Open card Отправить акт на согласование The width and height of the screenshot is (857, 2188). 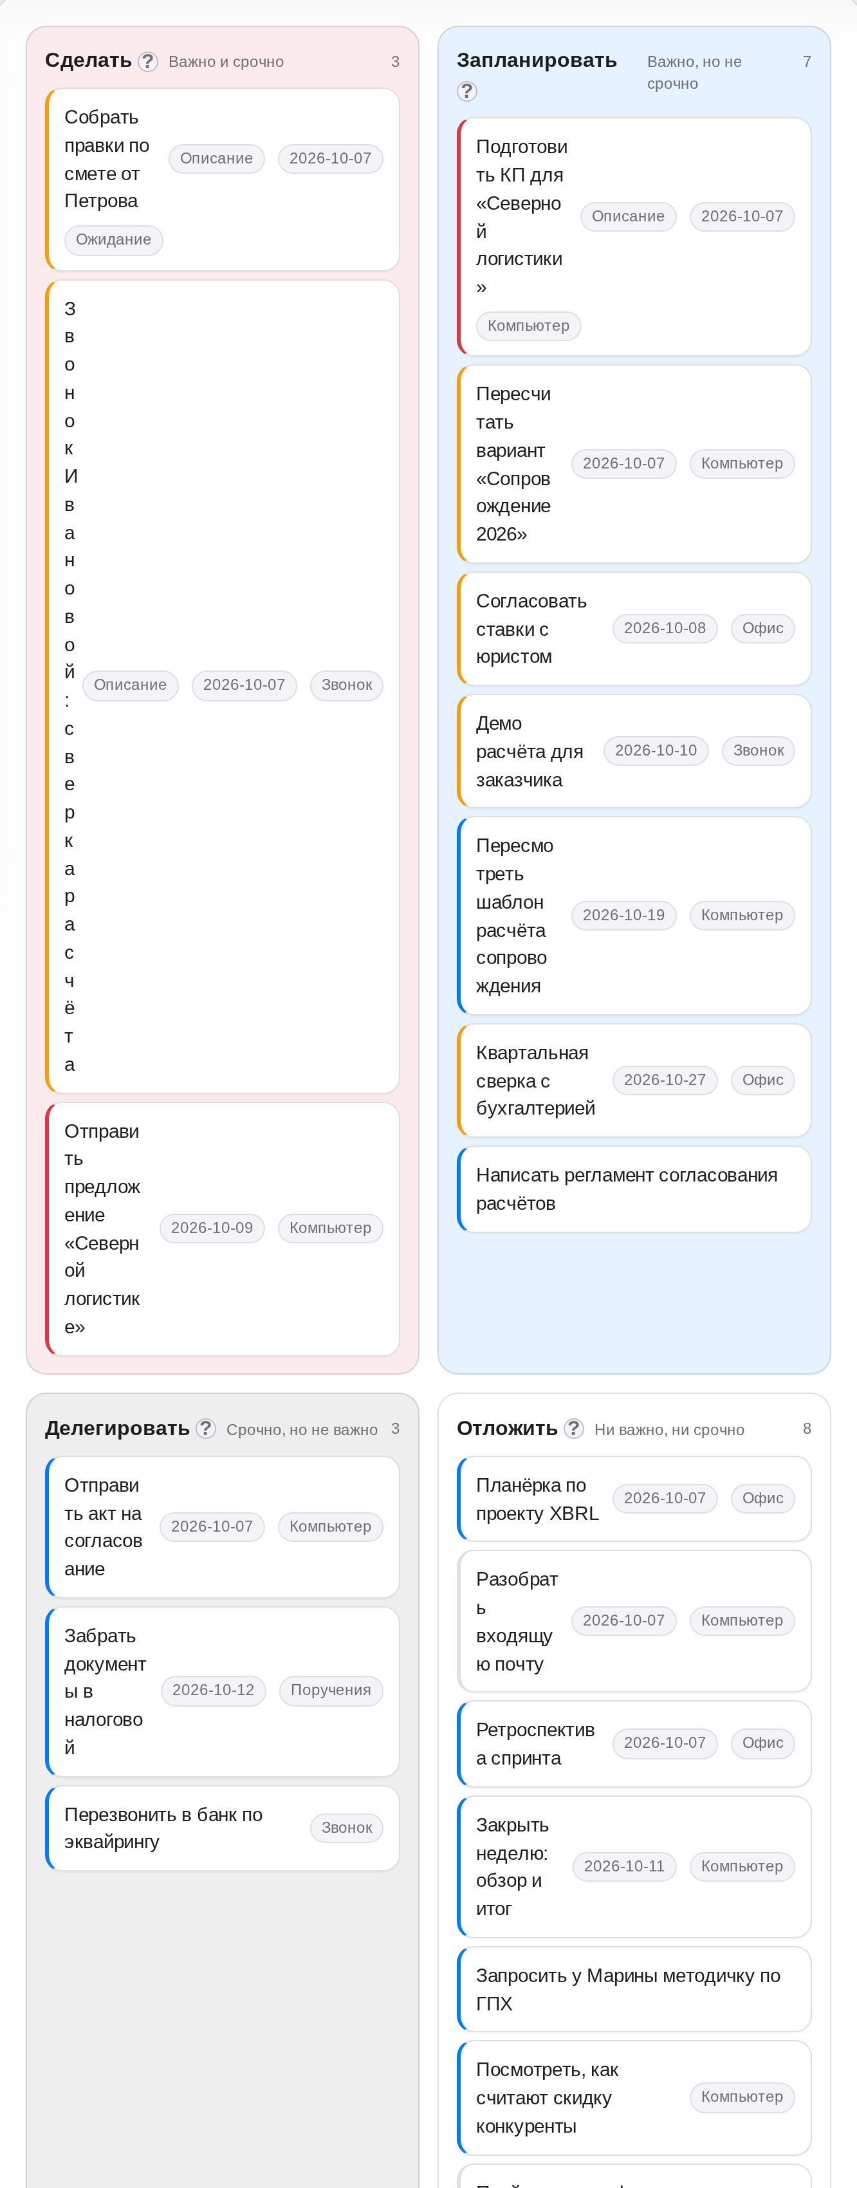pyautogui.click(x=223, y=1527)
